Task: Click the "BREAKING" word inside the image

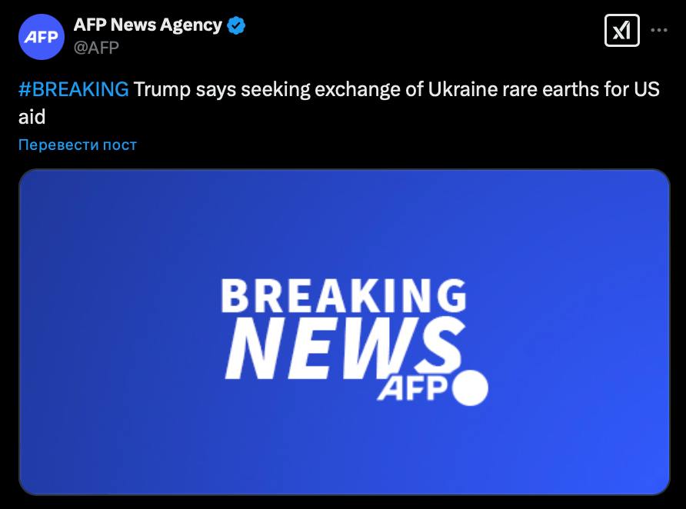Action: [x=343, y=296]
